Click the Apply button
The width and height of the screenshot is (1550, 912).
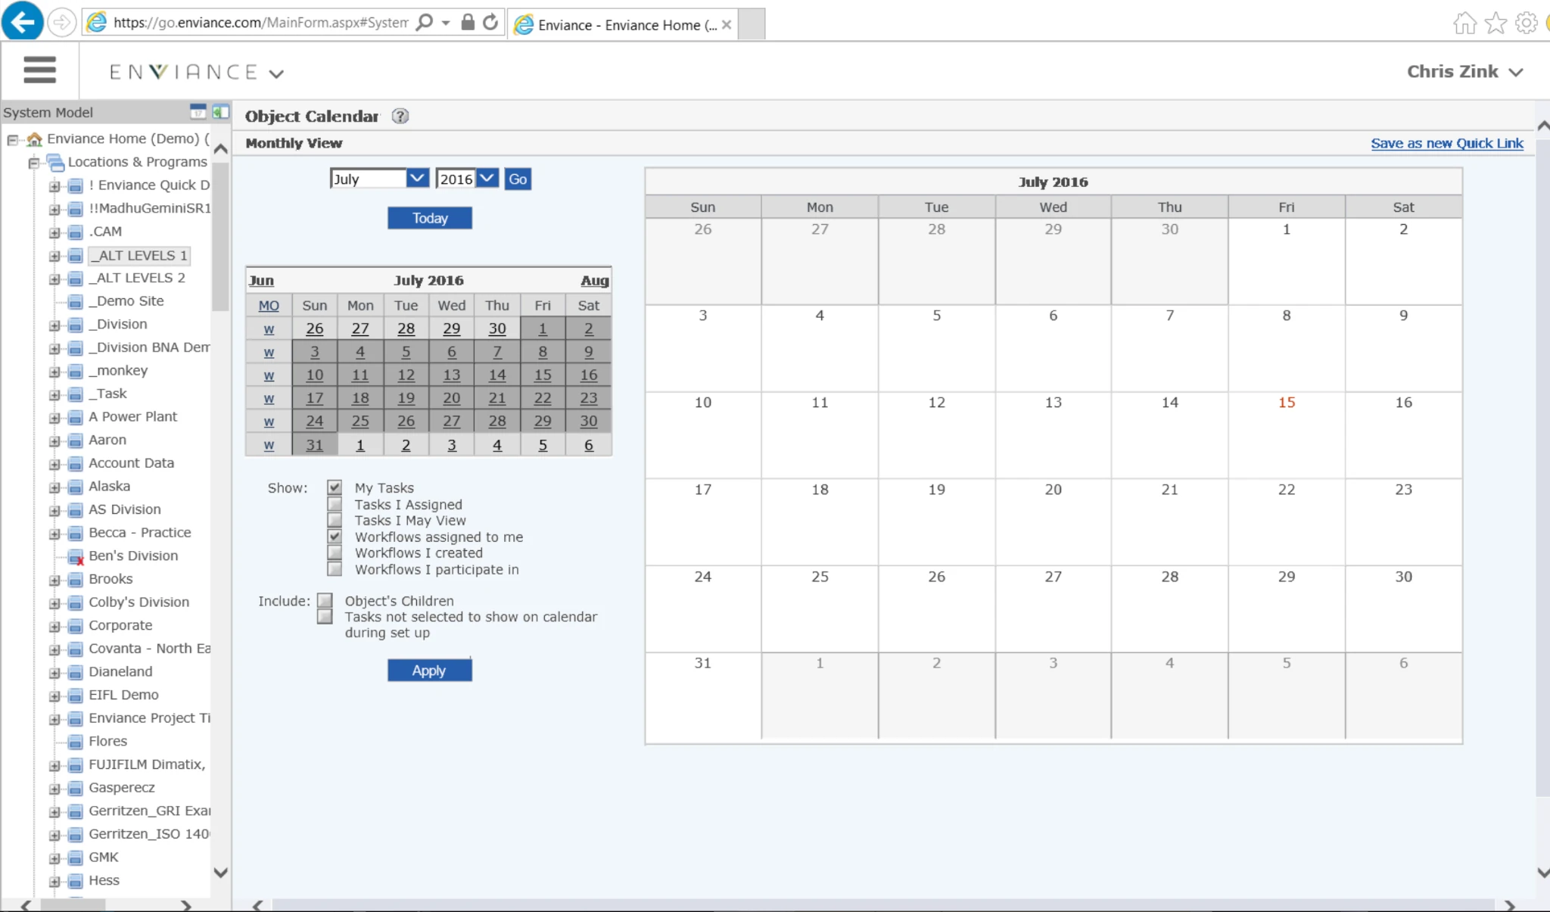tap(429, 671)
